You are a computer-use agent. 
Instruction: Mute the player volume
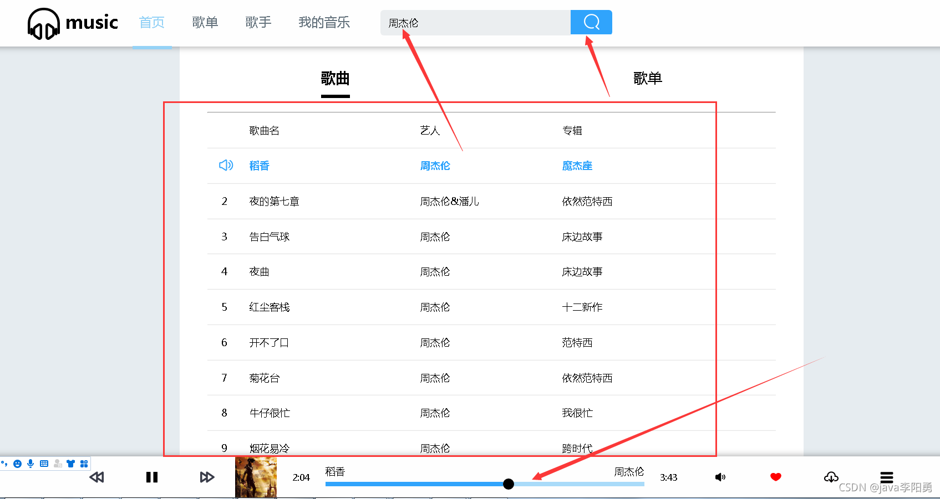click(720, 477)
